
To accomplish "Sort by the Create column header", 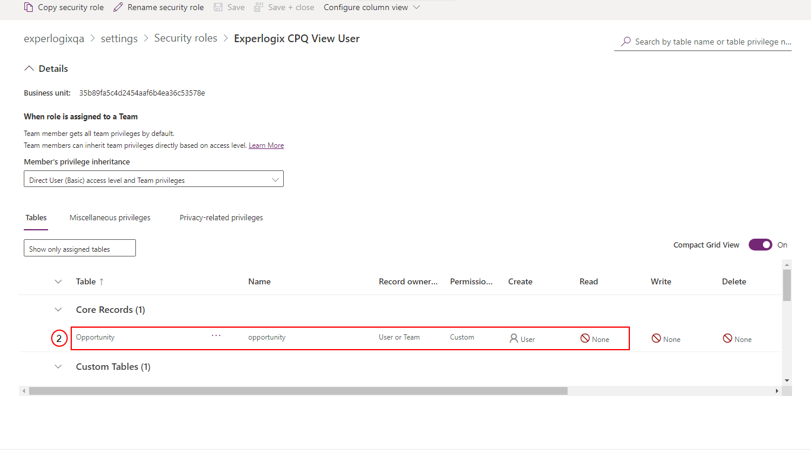I will (x=520, y=281).
